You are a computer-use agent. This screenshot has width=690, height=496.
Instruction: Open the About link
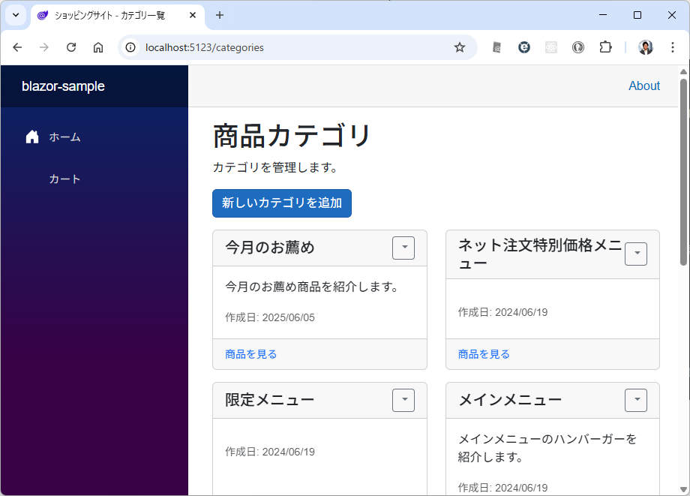click(x=643, y=86)
